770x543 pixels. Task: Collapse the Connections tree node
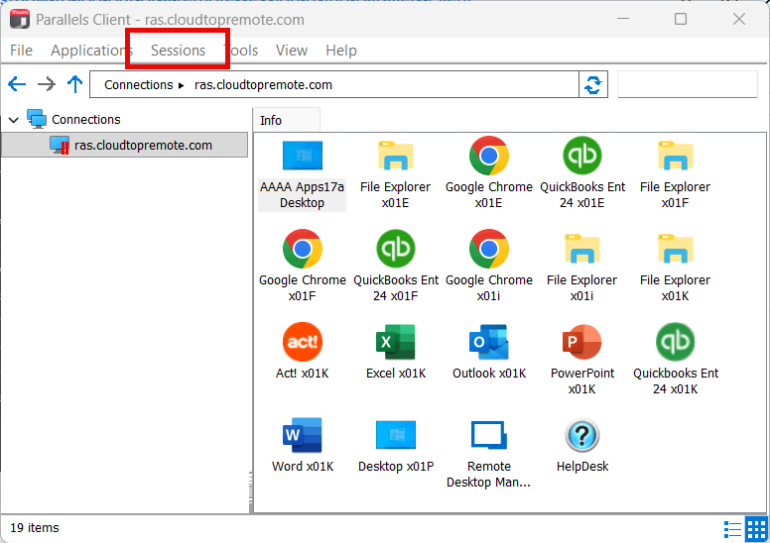click(14, 120)
